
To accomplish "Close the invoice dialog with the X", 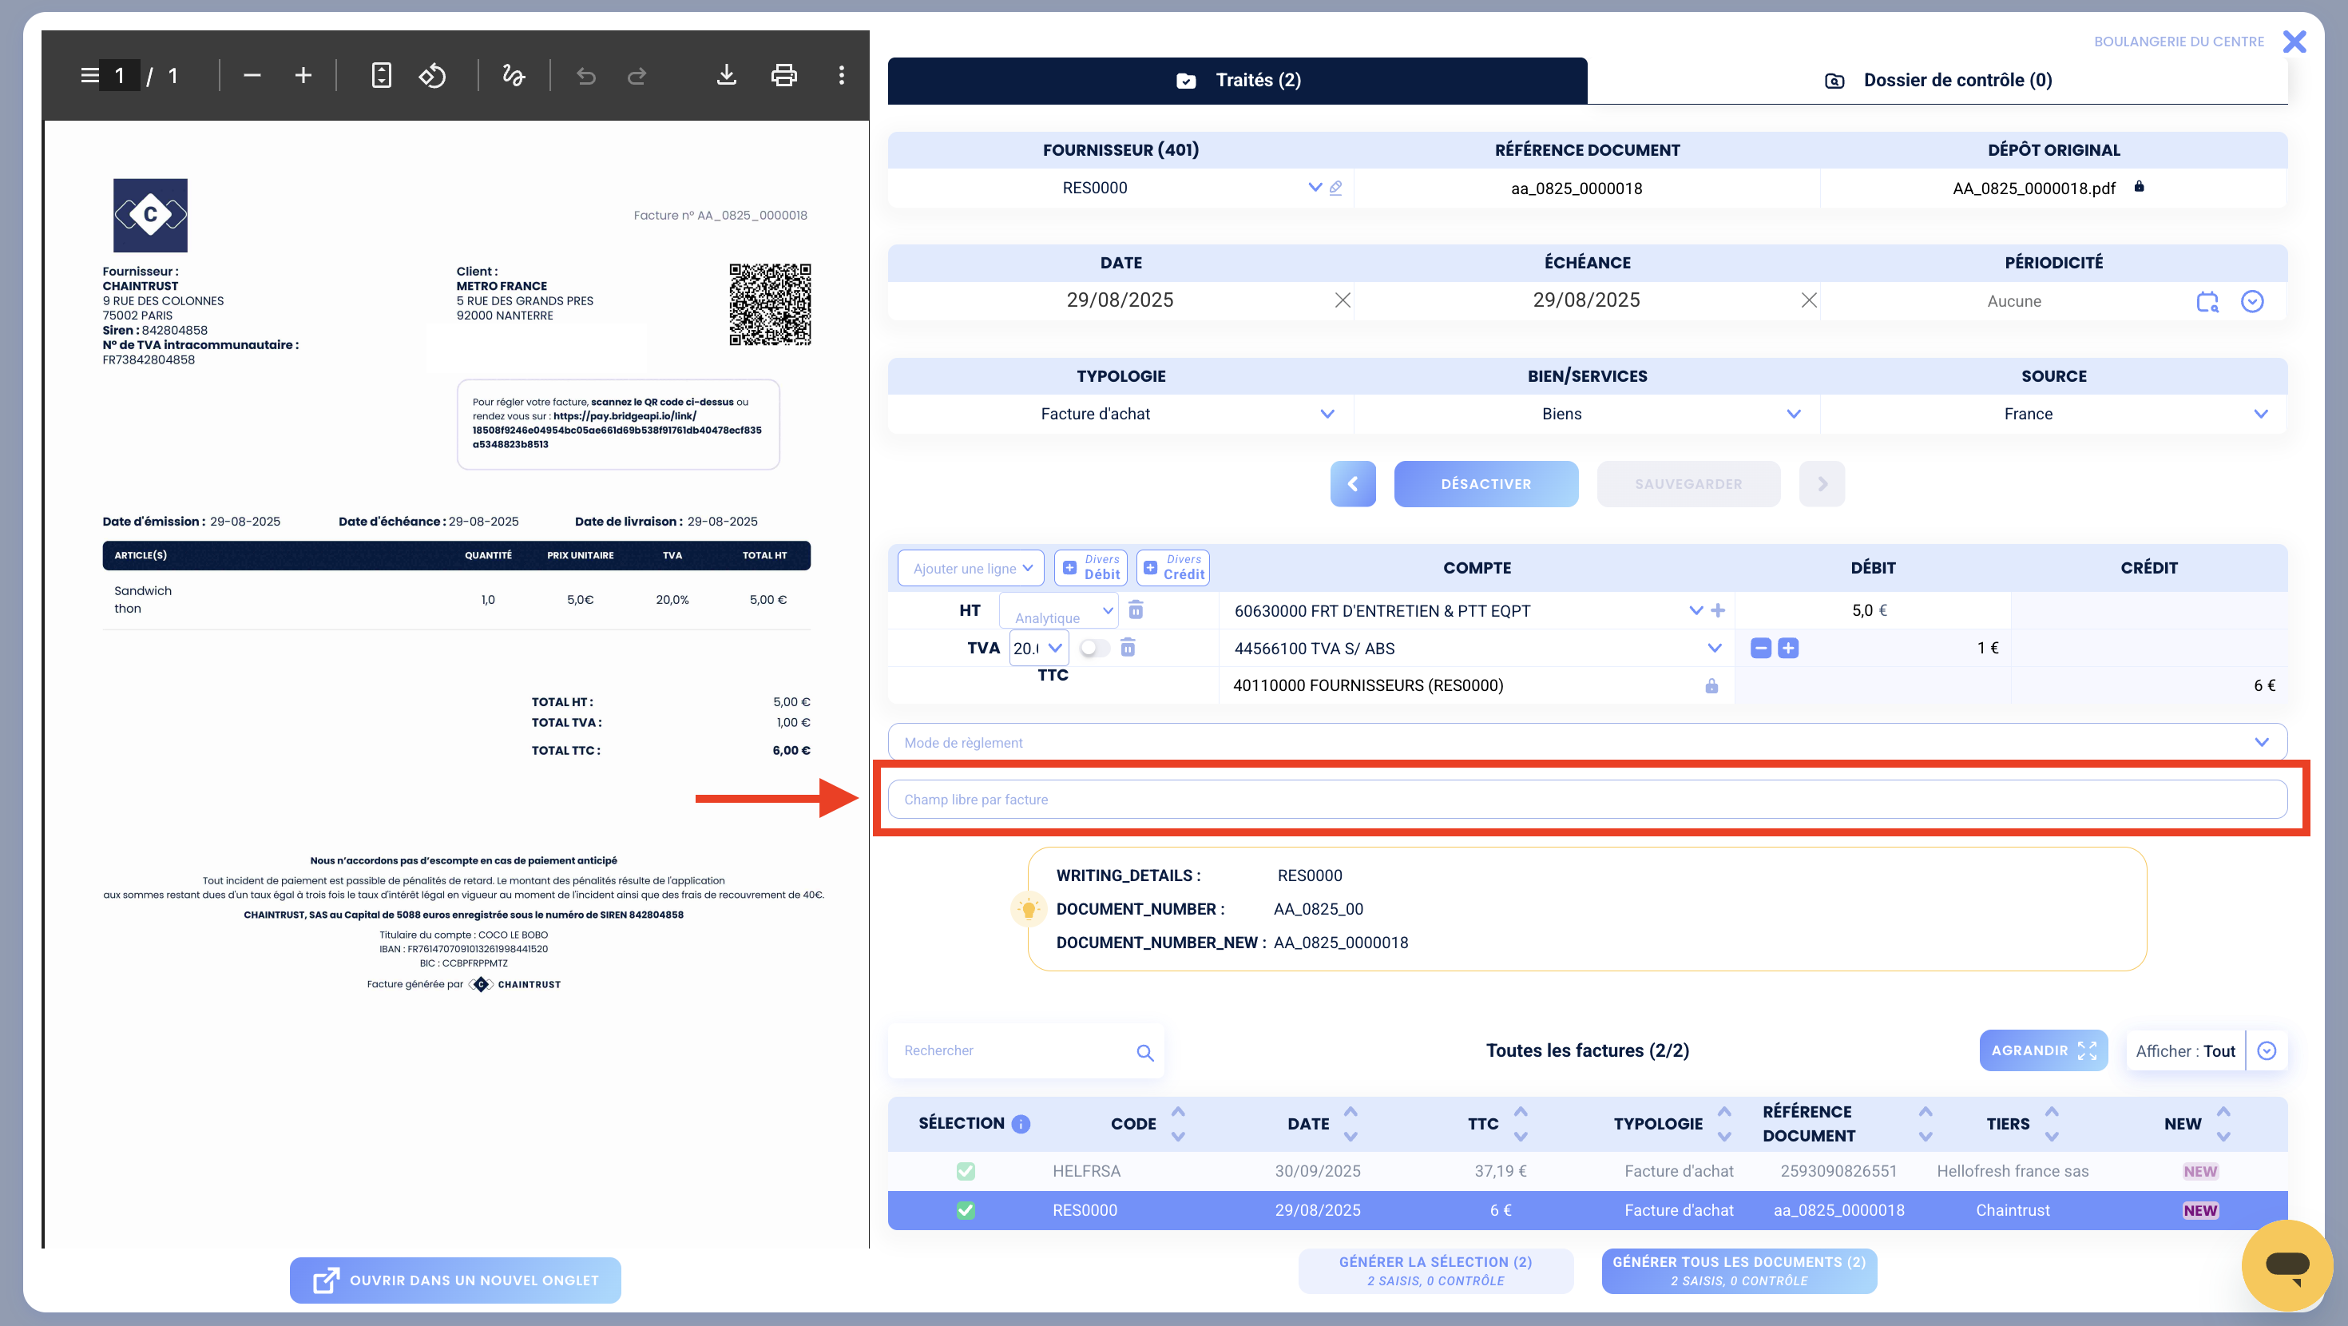I will point(2294,41).
